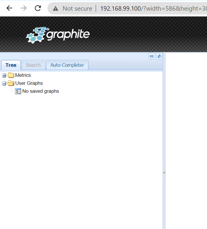Click the browser forward arrow
The image size is (207, 229).
point(24,8)
